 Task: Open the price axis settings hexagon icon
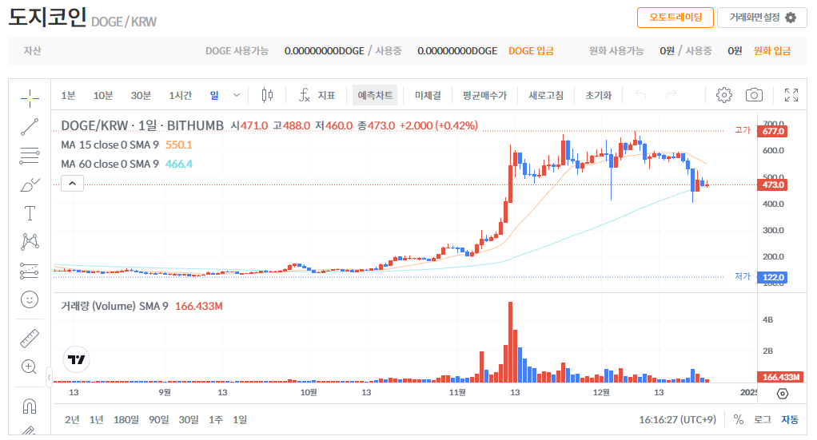coord(782,394)
